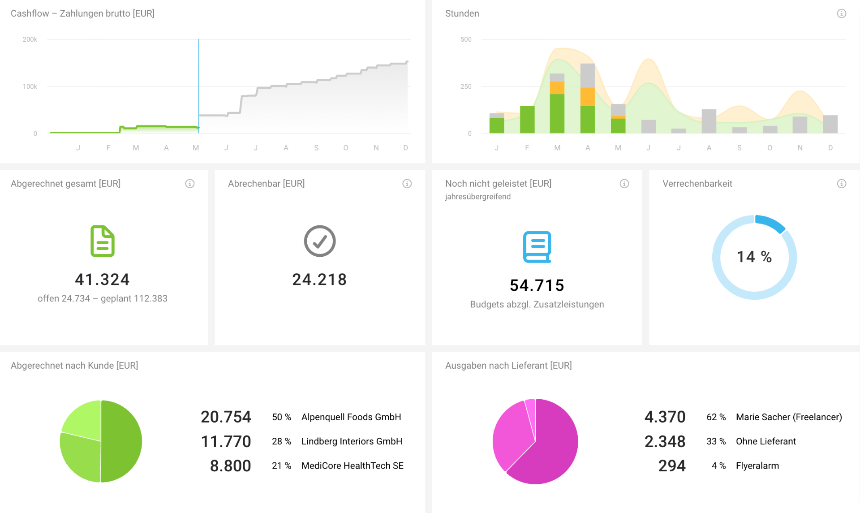This screenshot has height=513, width=860.
Task: Click the blue budget book icon
Action: [x=537, y=247]
